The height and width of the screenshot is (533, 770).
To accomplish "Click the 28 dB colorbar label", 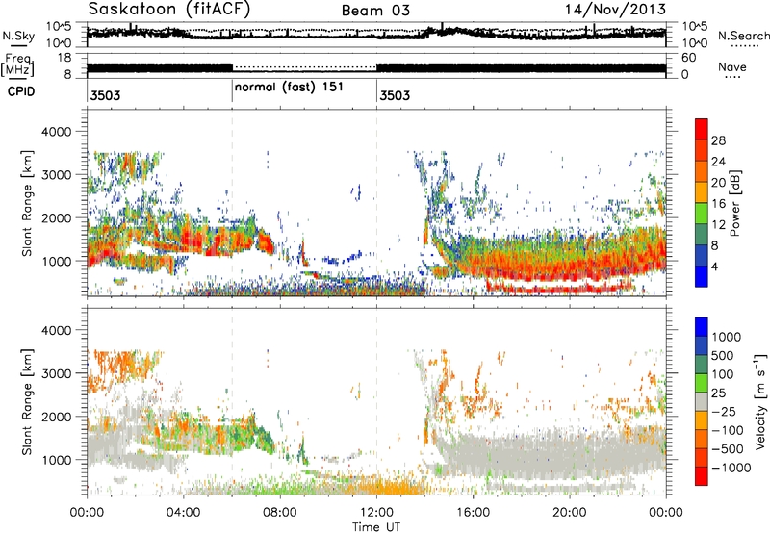I will coord(718,140).
